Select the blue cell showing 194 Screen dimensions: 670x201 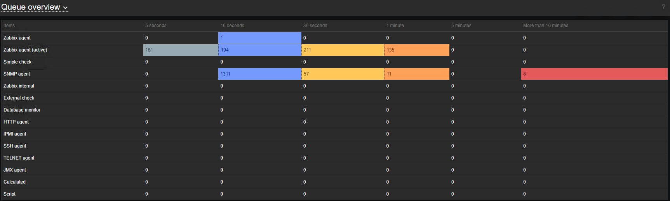(x=259, y=50)
